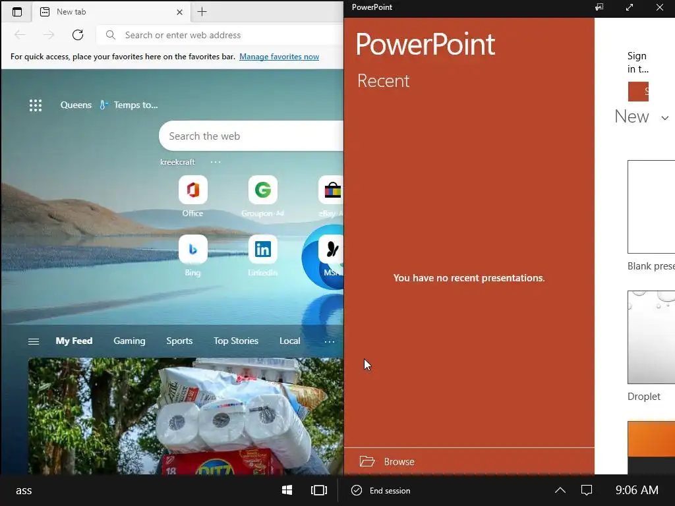Image resolution: width=675 pixels, height=506 pixels.
Task: Open a new tab with the plus button
Action: pos(202,12)
